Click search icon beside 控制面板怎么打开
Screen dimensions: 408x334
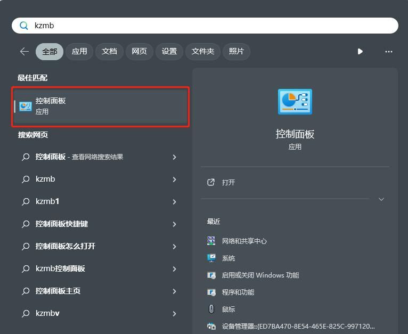[x=26, y=246]
